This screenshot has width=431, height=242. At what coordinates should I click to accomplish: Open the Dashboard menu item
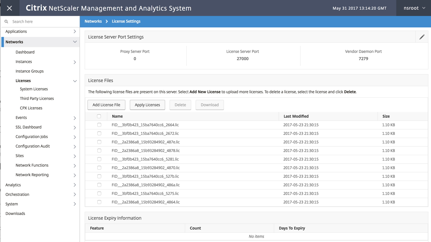[x=25, y=52]
